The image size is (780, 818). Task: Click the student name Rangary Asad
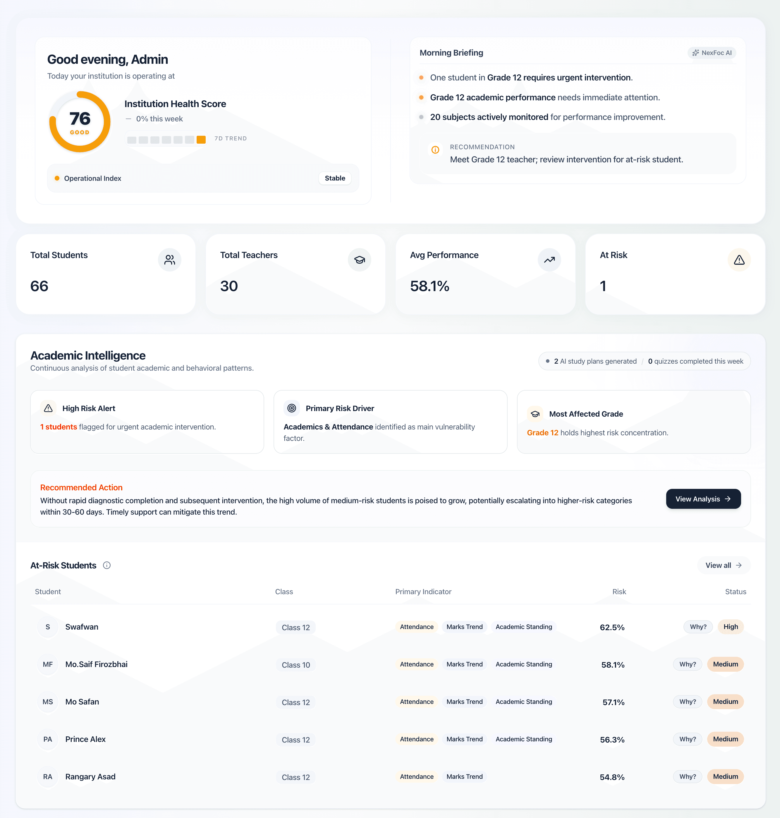point(90,776)
